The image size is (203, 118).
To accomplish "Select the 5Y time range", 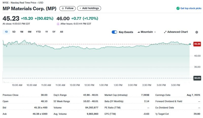I will click(54, 32).
